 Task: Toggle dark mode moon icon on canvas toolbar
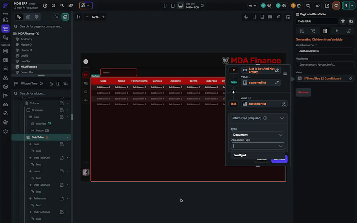246,17
